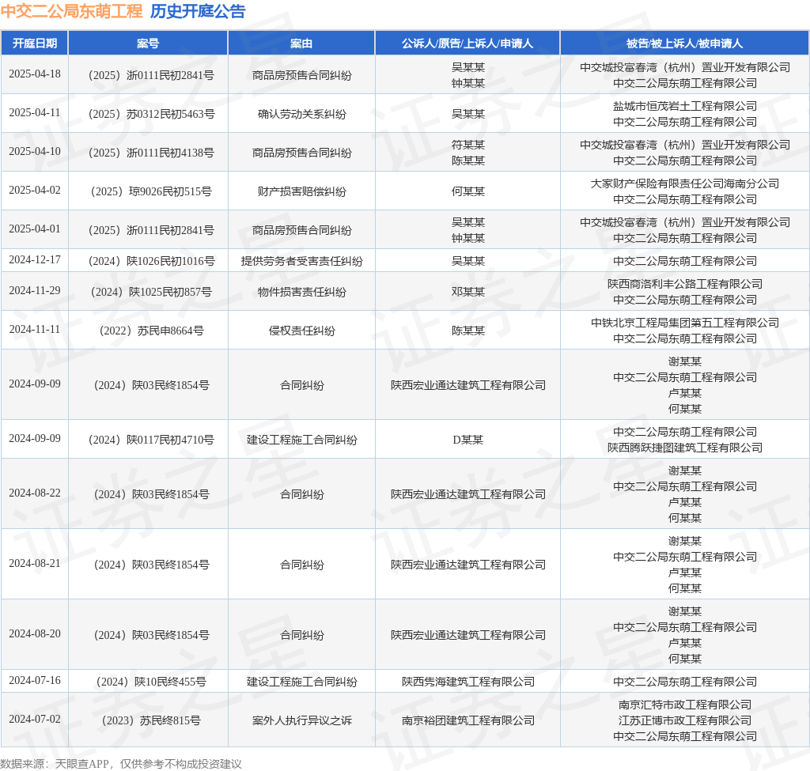The width and height of the screenshot is (810, 771).
Task: Click case number (2024)陕1026民初1016号
Action: point(151,261)
